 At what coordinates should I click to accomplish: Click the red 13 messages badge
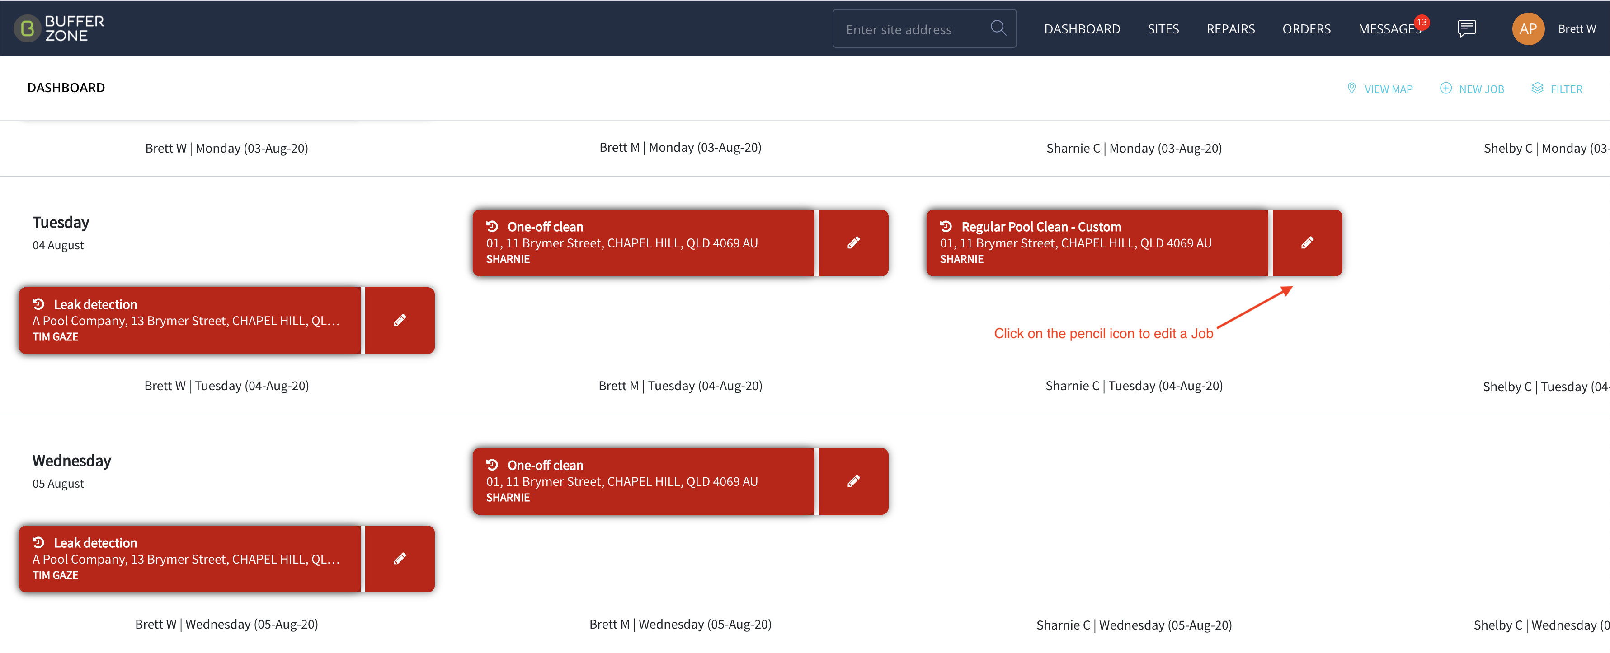click(1422, 22)
